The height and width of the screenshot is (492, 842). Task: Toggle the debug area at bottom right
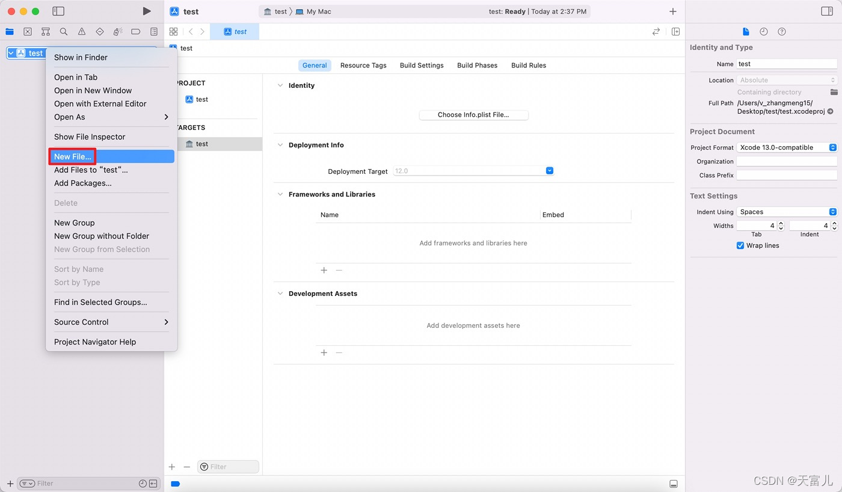click(x=674, y=484)
